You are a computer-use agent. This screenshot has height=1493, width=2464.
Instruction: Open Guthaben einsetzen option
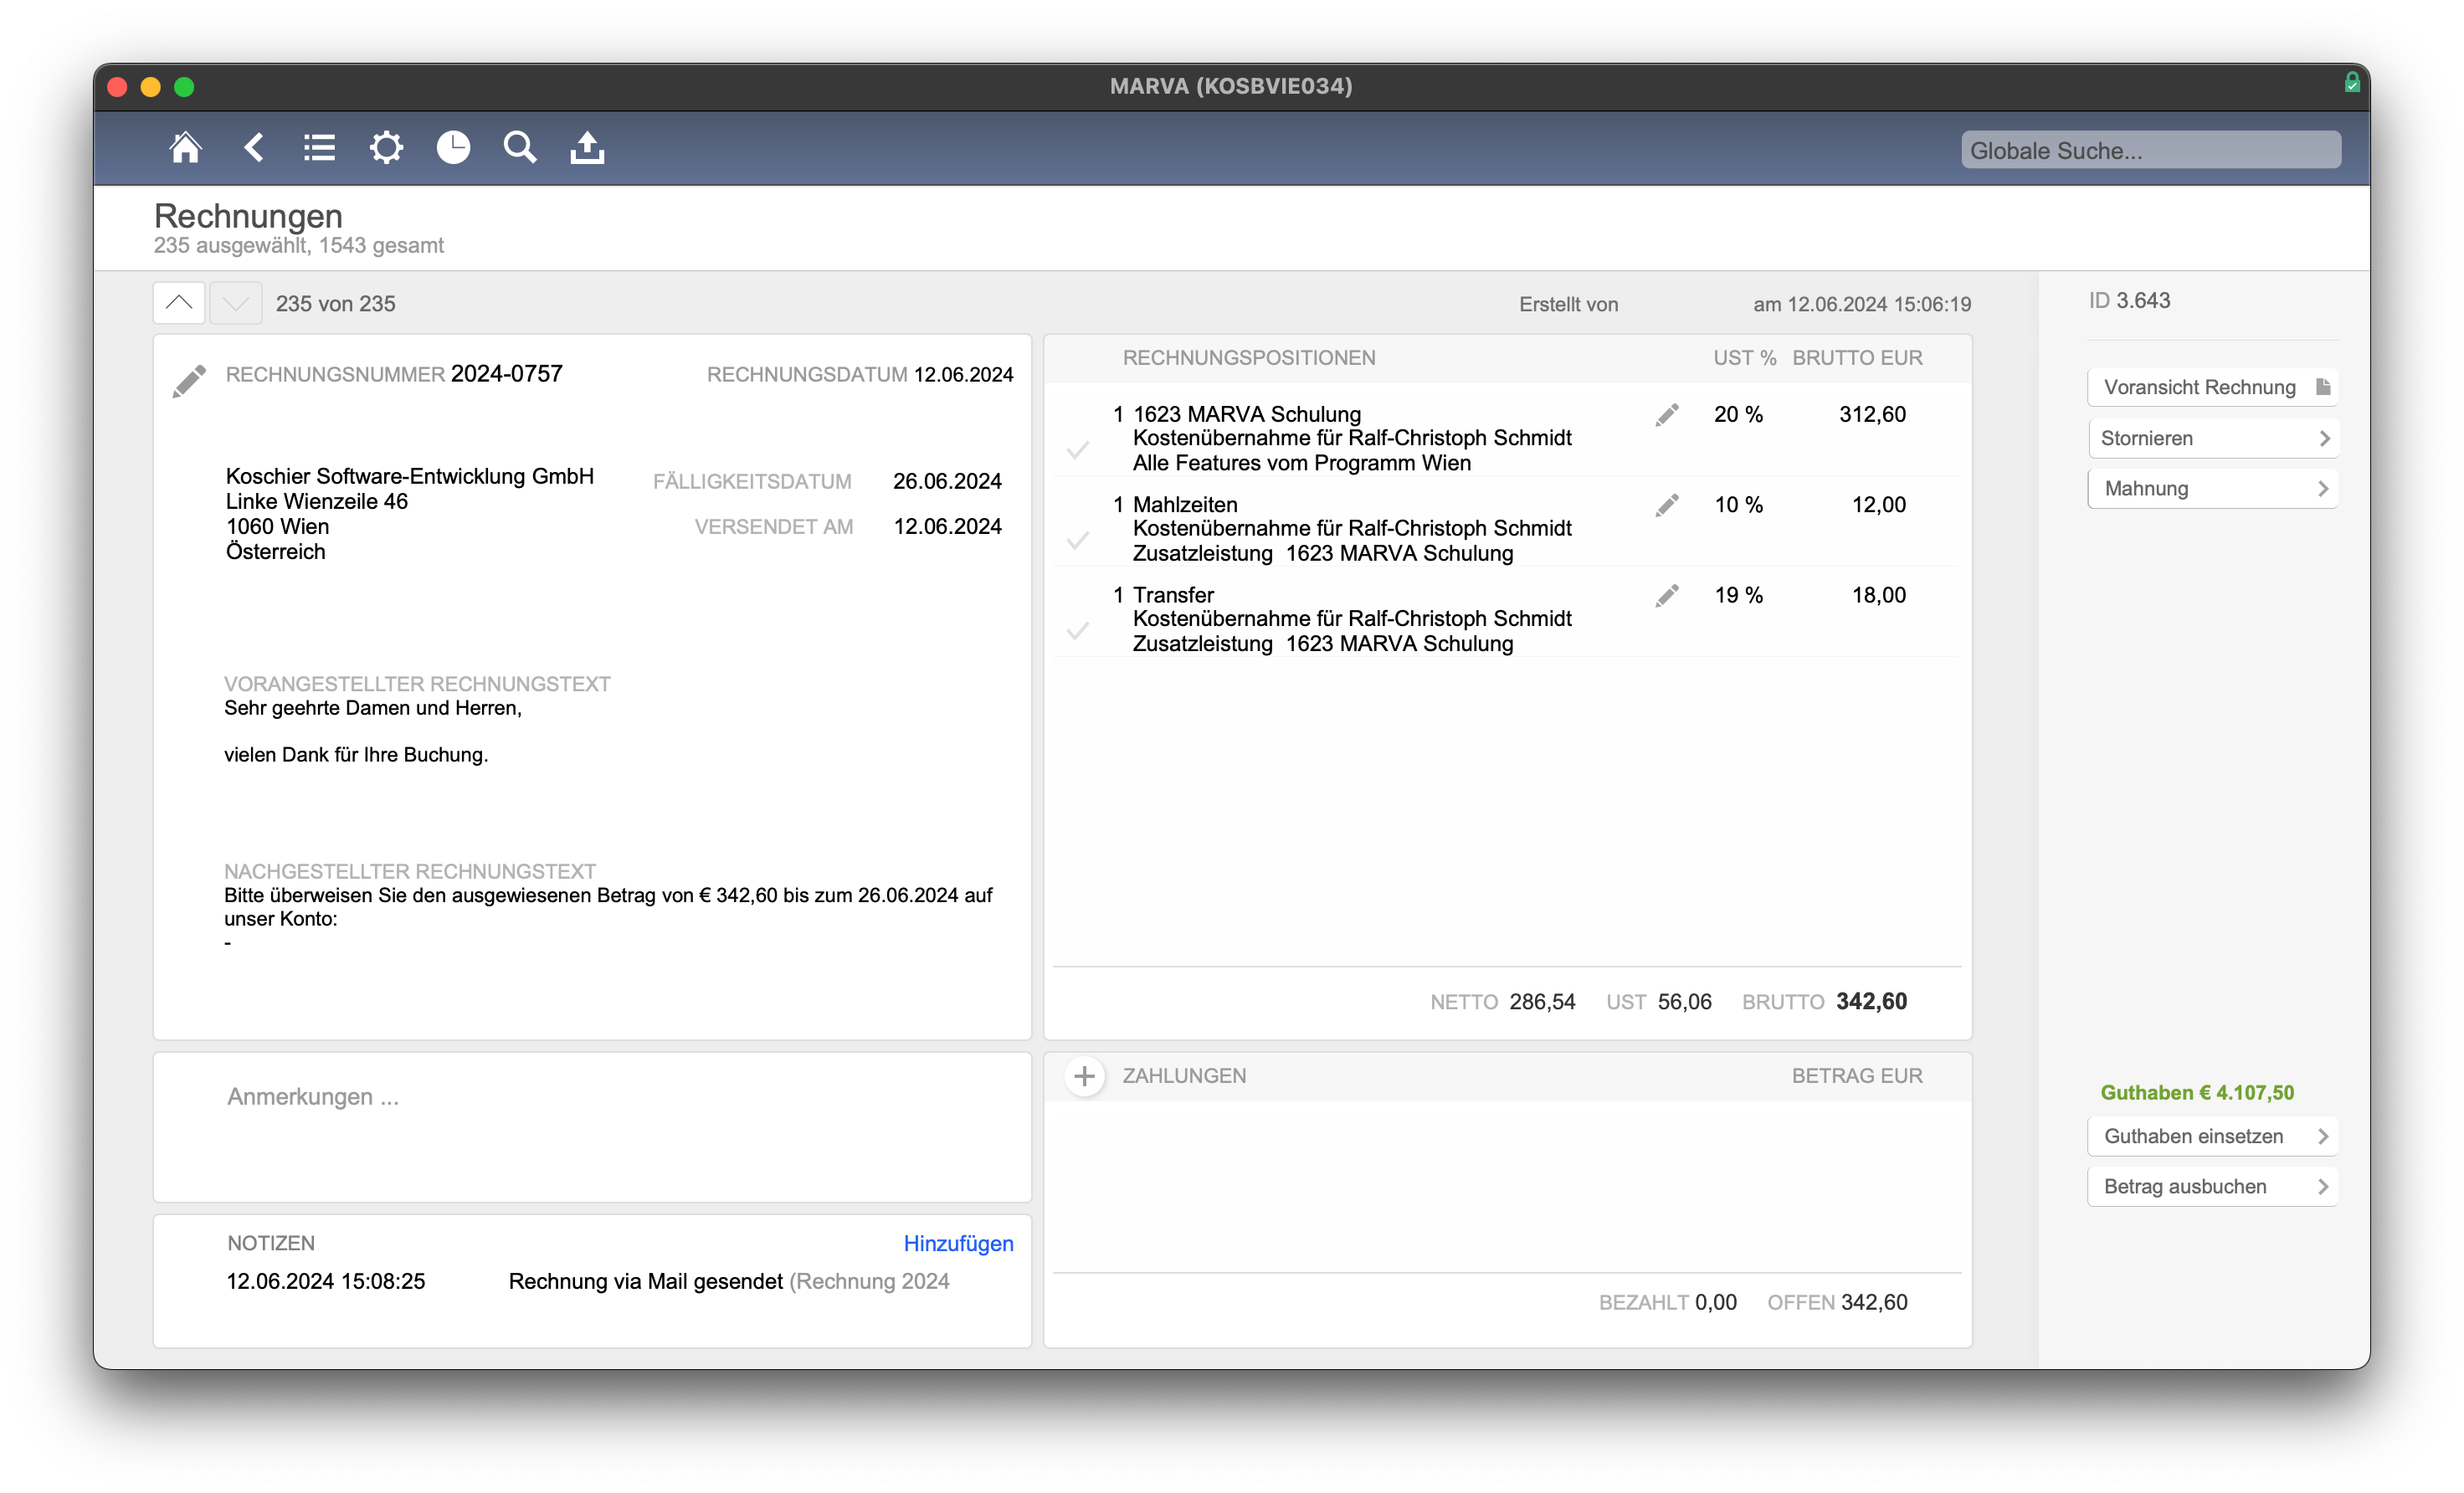(2212, 1136)
